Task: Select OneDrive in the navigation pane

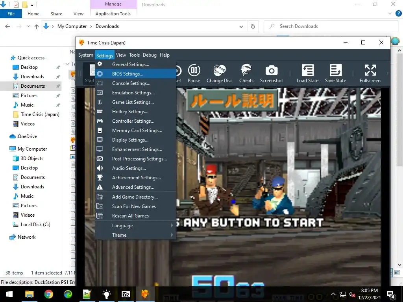Action: point(27,136)
